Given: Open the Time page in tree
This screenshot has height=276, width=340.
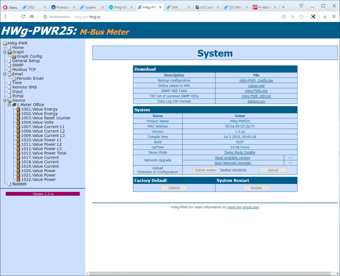Looking at the screenshot, I should [17, 83].
